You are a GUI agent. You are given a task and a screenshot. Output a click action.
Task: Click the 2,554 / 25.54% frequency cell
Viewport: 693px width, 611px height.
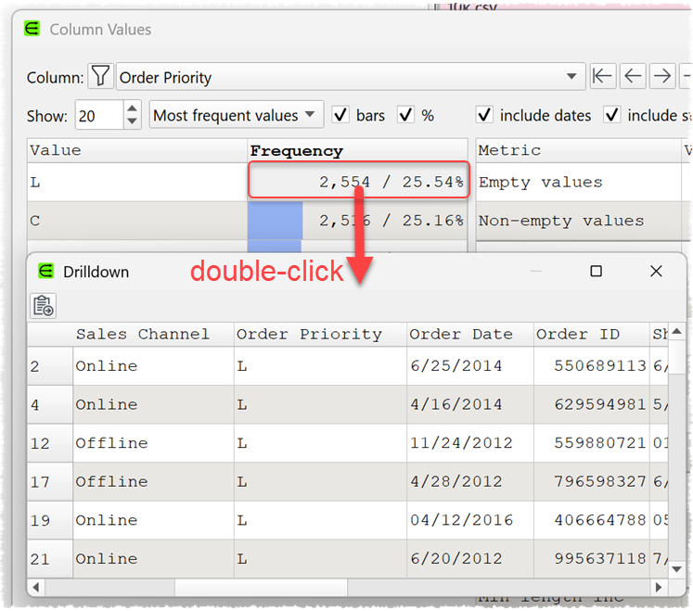pyautogui.click(x=357, y=182)
